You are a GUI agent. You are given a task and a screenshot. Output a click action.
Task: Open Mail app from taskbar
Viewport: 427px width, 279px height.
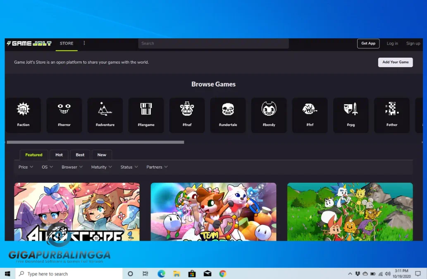[x=208, y=274]
